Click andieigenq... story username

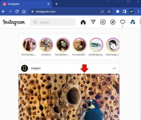(96, 54)
